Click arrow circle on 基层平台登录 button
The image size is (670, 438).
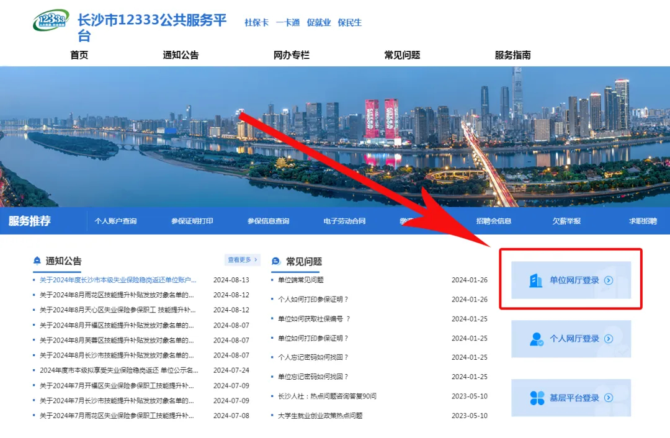609,398
